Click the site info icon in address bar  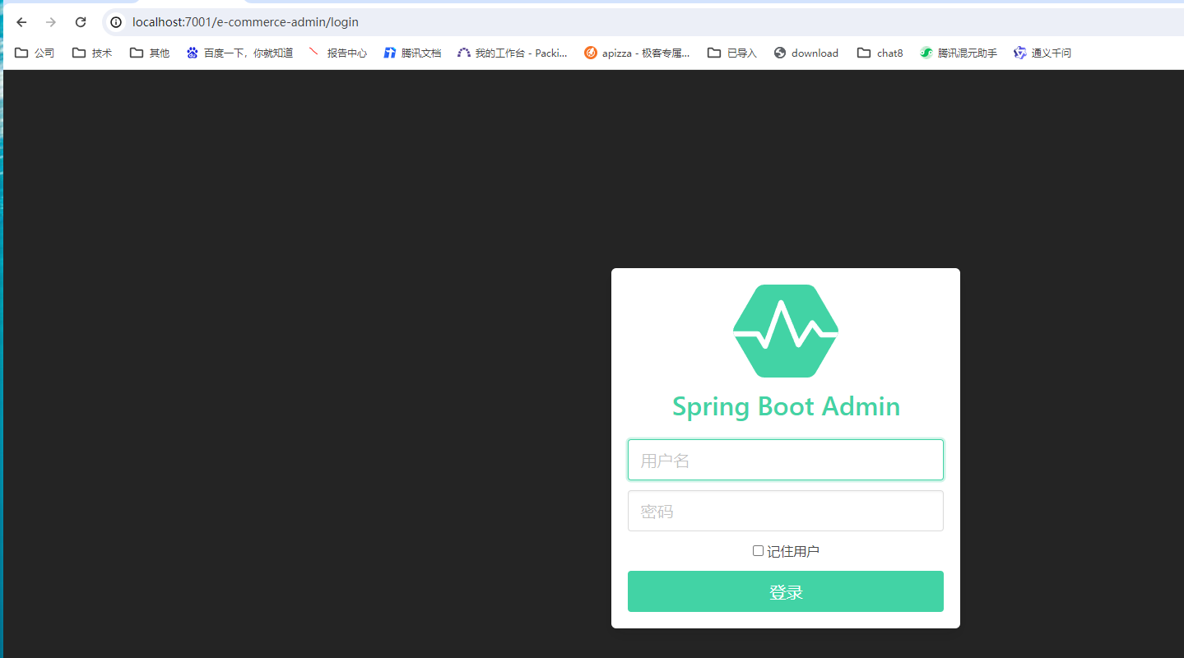115,22
